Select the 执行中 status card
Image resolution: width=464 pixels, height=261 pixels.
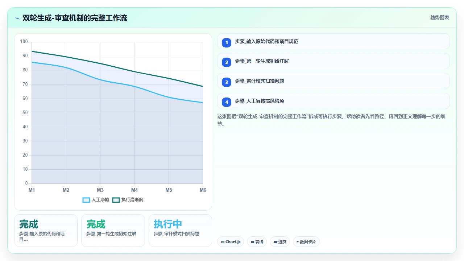tap(180, 231)
